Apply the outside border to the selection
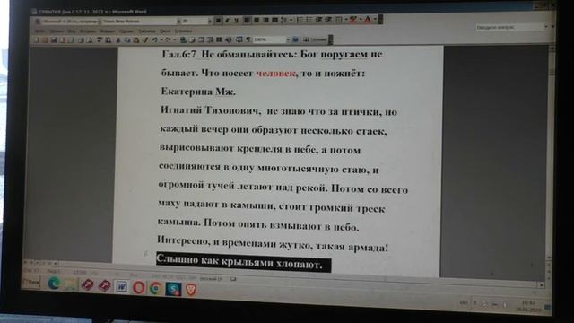574x323 pixels. click(x=339, y=20)
